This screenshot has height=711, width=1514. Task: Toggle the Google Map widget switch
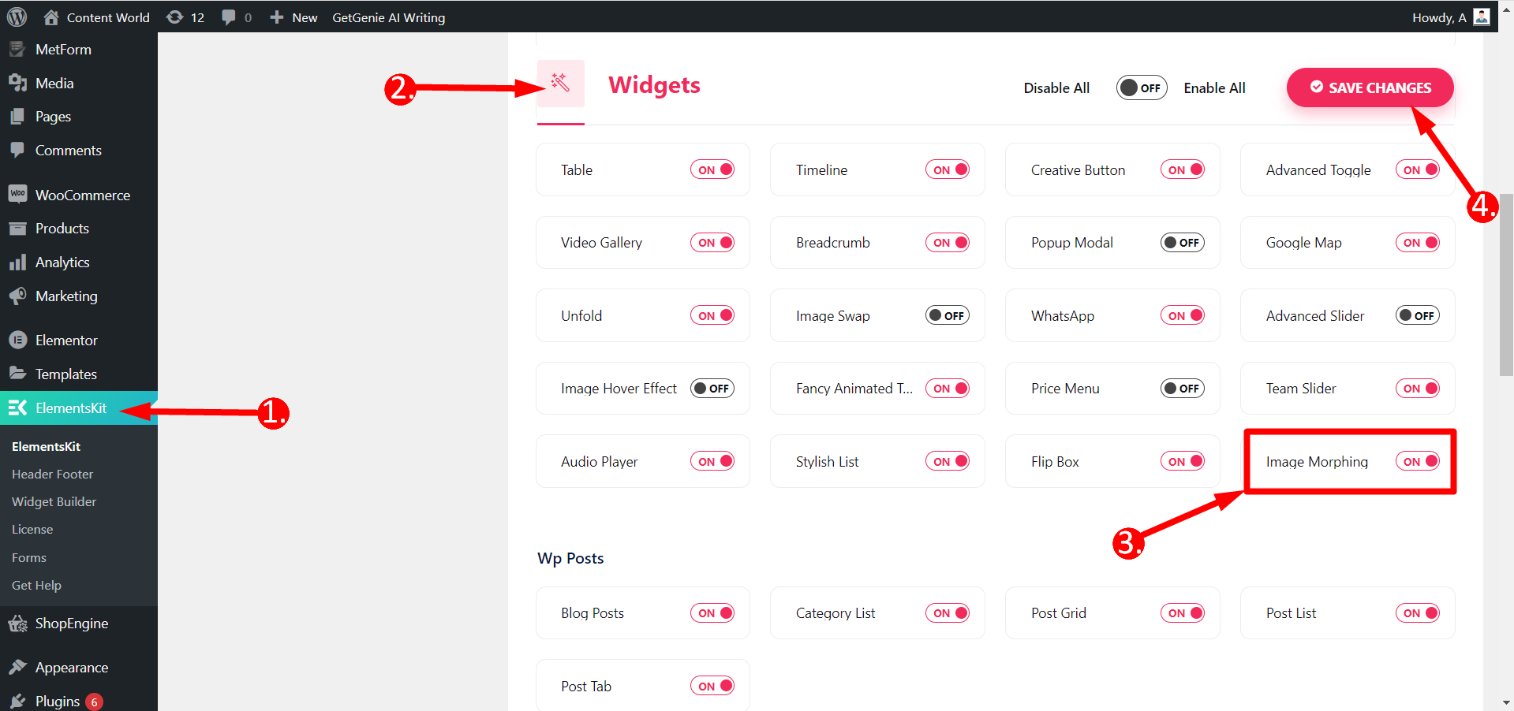tap(1418, 242)
